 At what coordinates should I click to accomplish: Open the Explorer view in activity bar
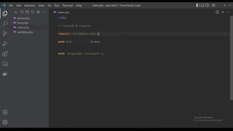[x=5, y=13]
